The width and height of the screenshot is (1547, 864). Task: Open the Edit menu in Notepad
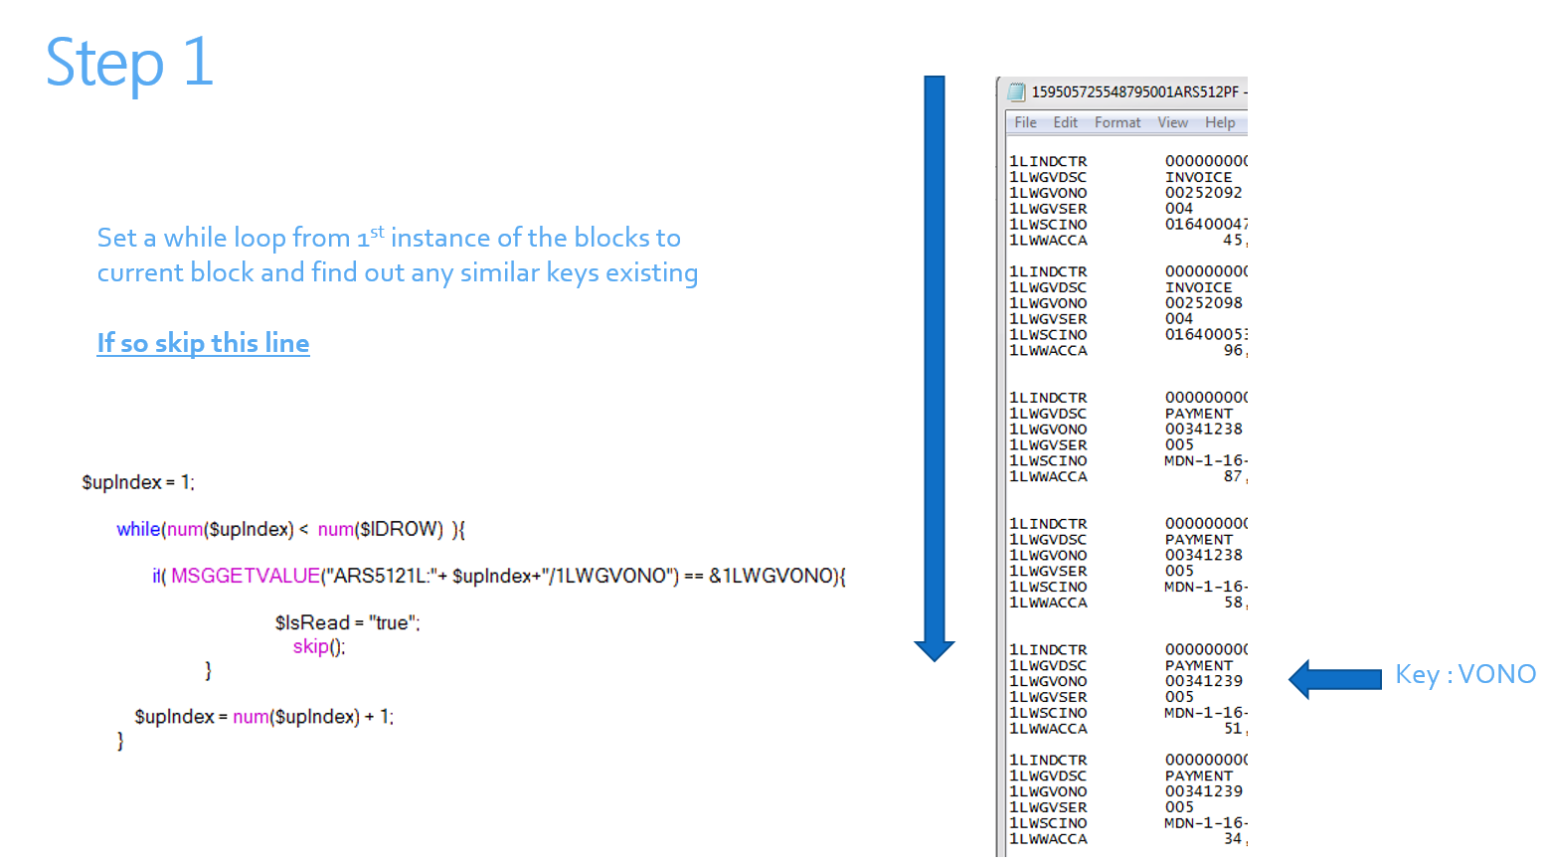[x=1064, y=122]
